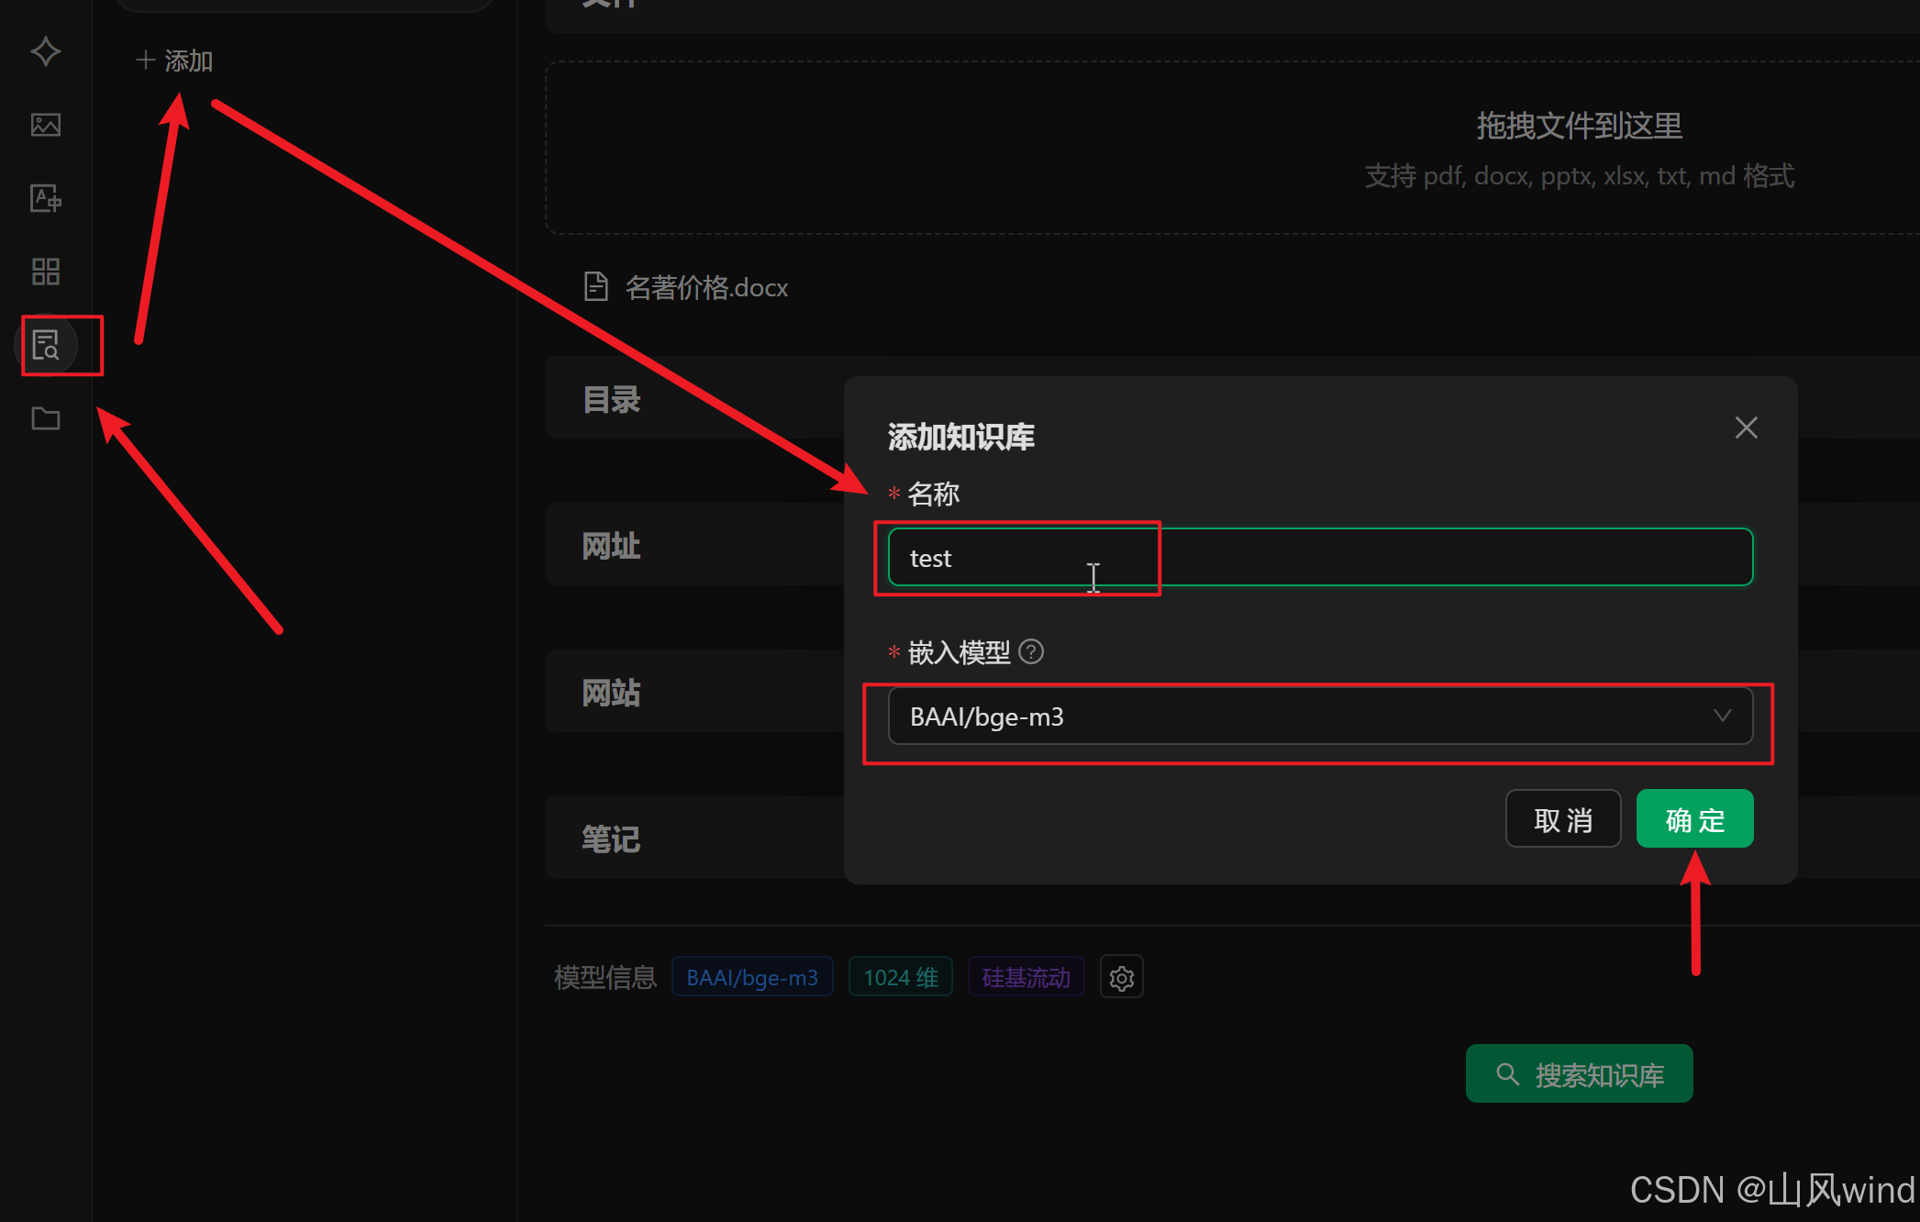Click the 搜索知识库 search button
Image resolution: width=1920 pixels, height=1222 pixels.
(x=1579, y=1074)
